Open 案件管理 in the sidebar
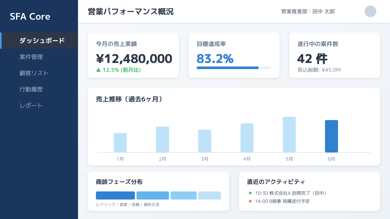 (31, 57)
